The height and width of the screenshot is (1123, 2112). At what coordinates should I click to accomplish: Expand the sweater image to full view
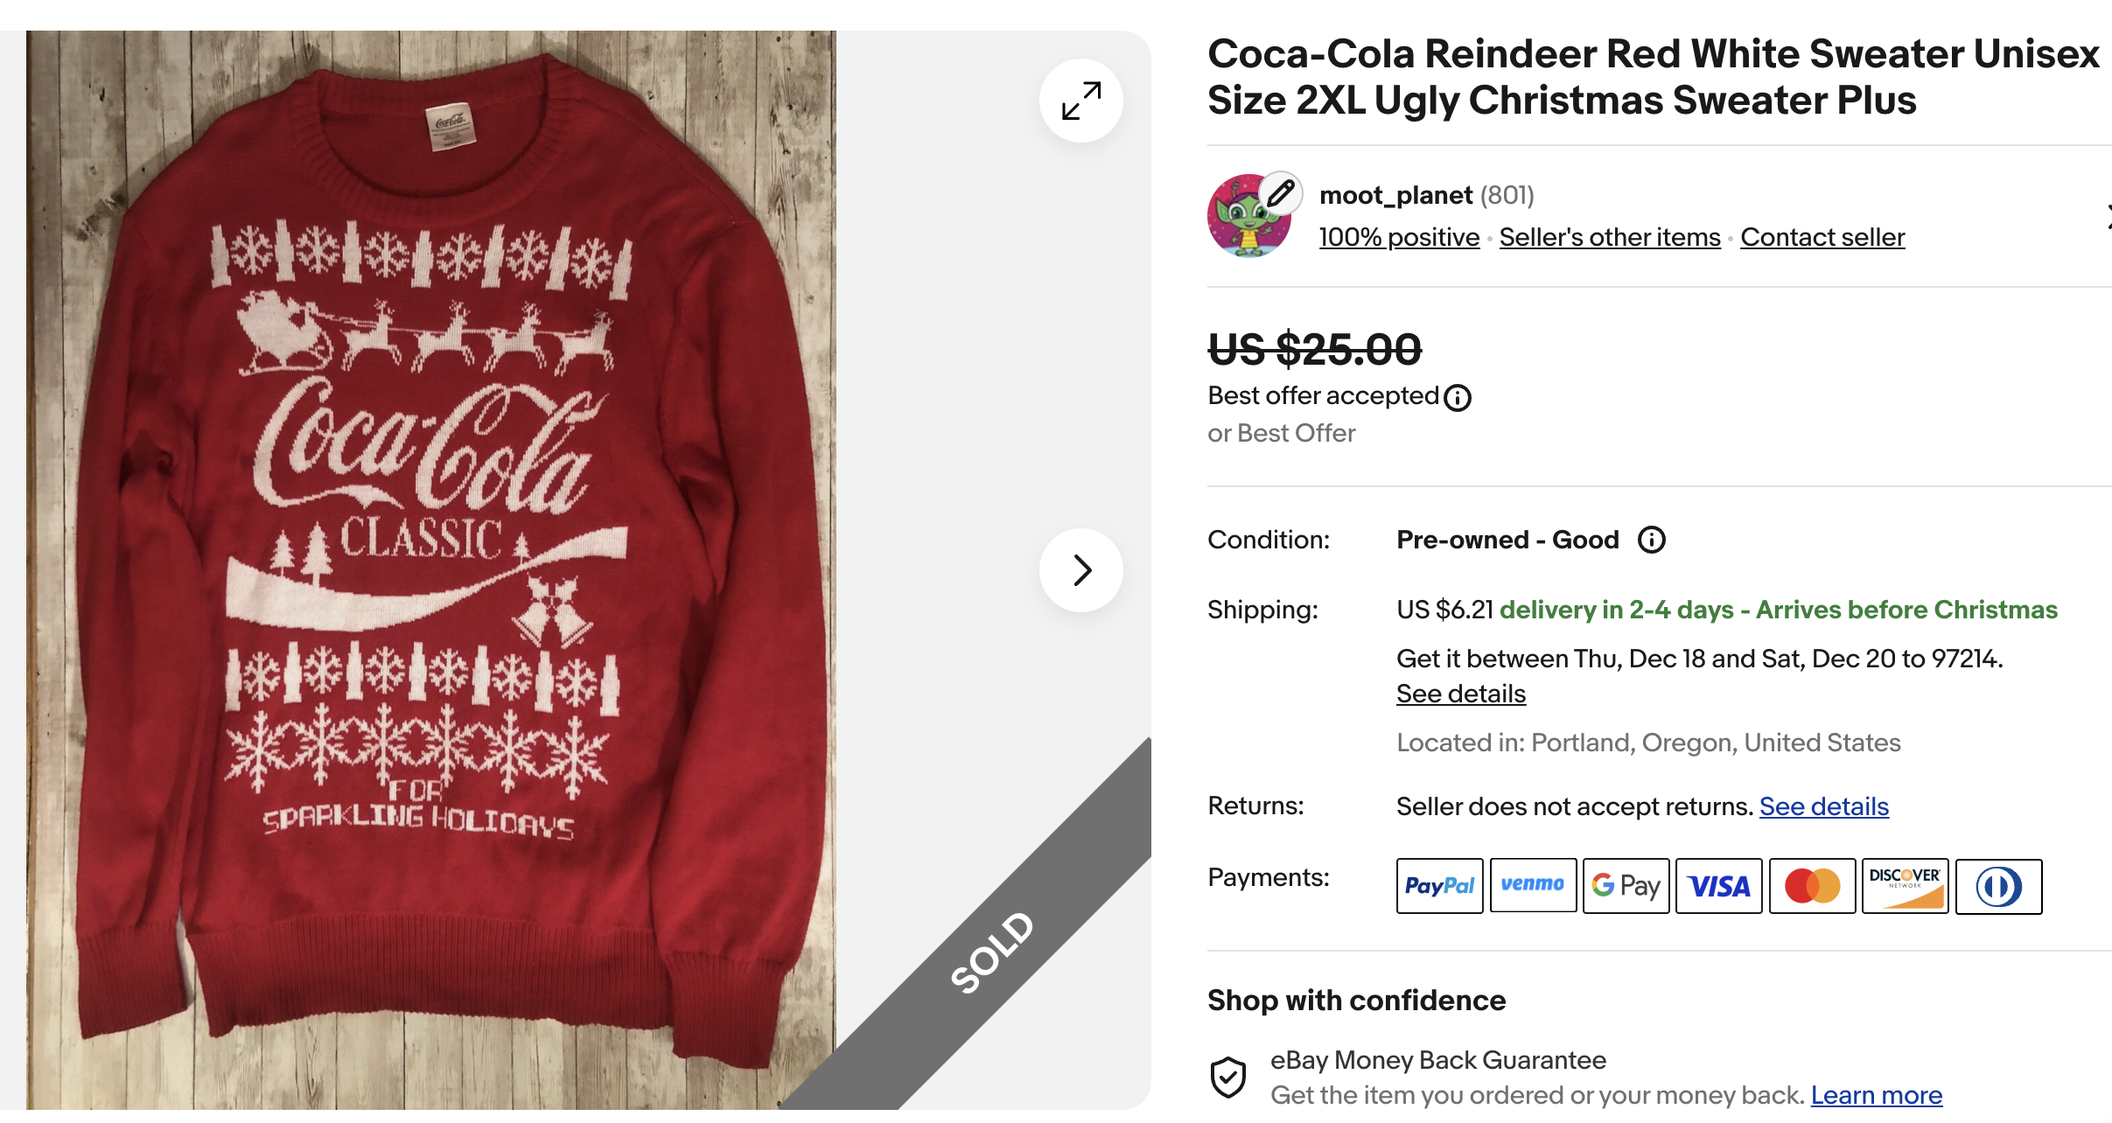point(1081,101)
